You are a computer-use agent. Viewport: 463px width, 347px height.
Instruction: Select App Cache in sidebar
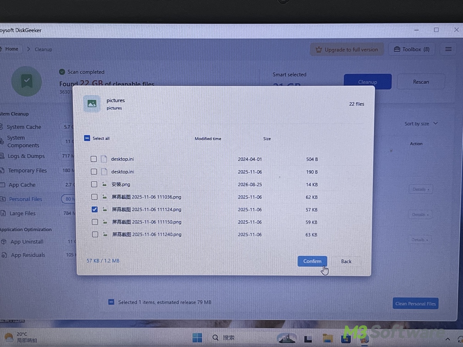coord(22,185)
